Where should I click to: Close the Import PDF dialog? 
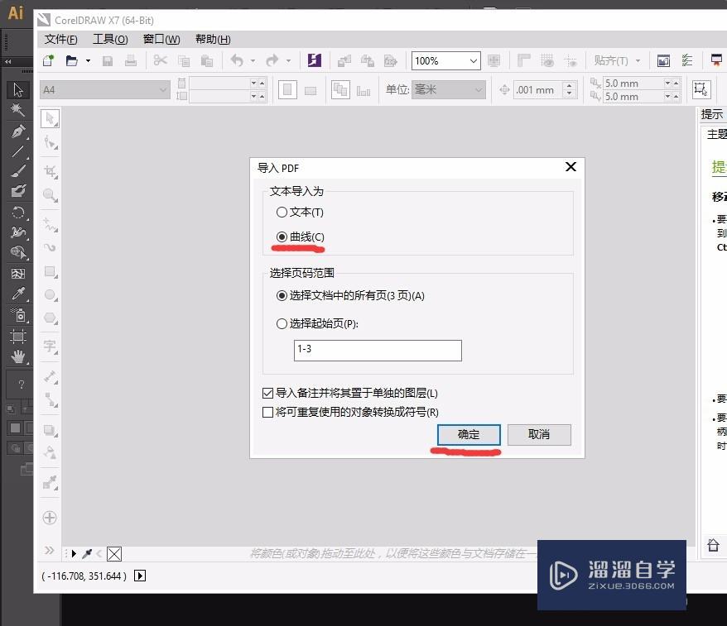(x=571, y=167)
